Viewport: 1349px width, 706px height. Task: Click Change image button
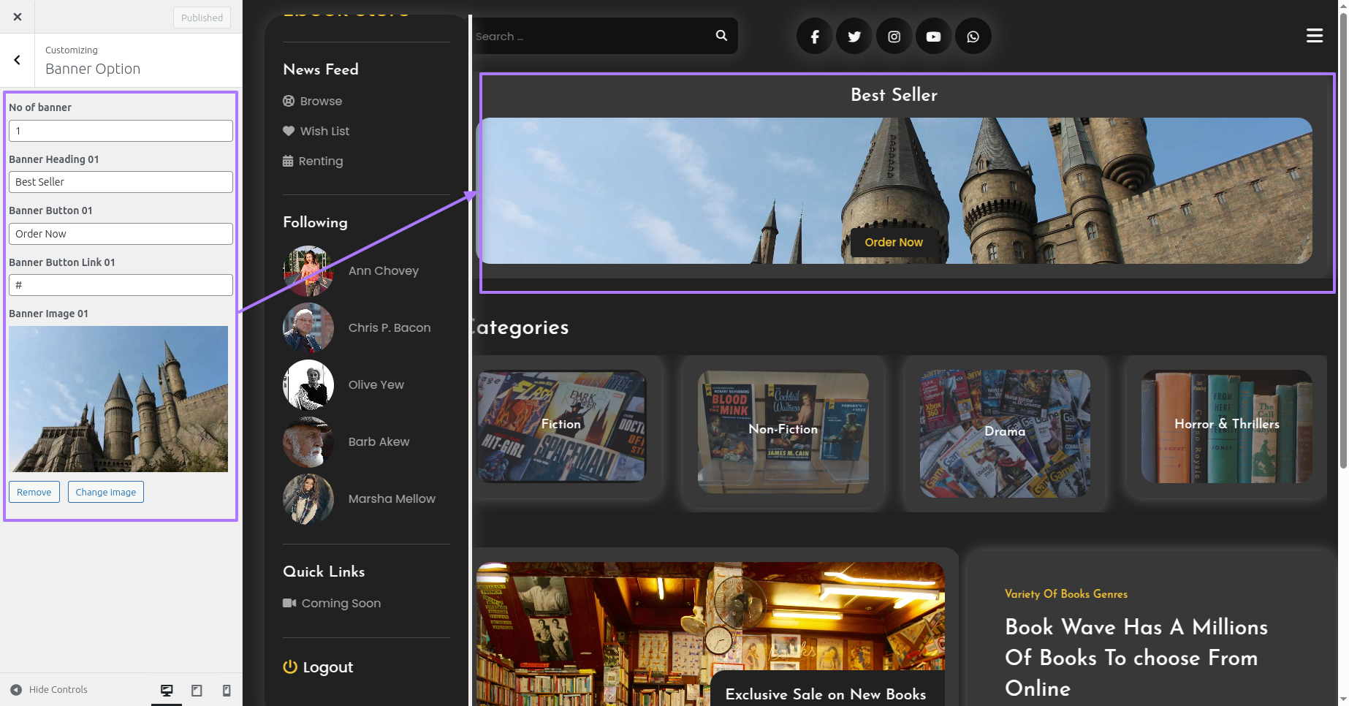106,492
